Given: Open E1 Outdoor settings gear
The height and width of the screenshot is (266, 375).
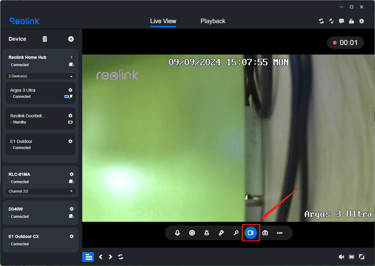Looking at the screenshot, I should point(70,141).
